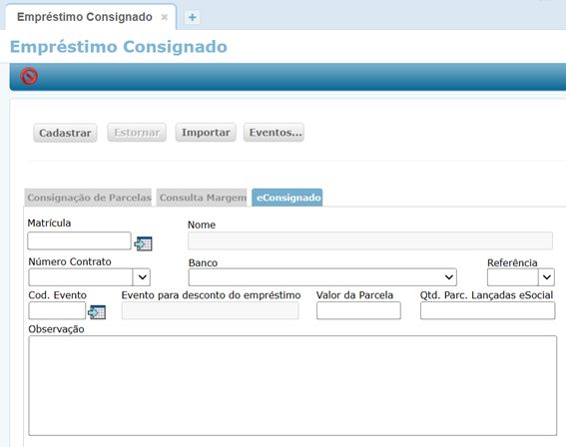Click the Estornar button
Viewport: 566px width, 447px height.
pyautogui.click(x=137, y=133)
